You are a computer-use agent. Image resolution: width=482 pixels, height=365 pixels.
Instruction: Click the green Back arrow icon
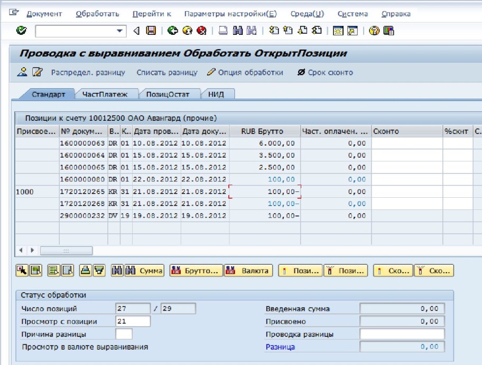tap(173, 31)
